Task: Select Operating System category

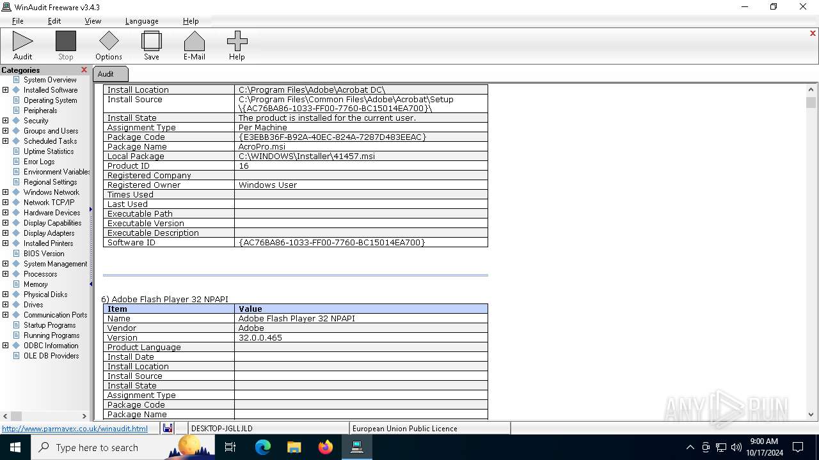Action: (x=50, y=100)
